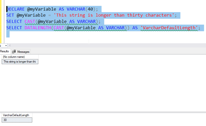The height and width of the screenshot is (126, 206).
Task: Click the DECLARE keyword in the editor
Action: coord(16,9)
